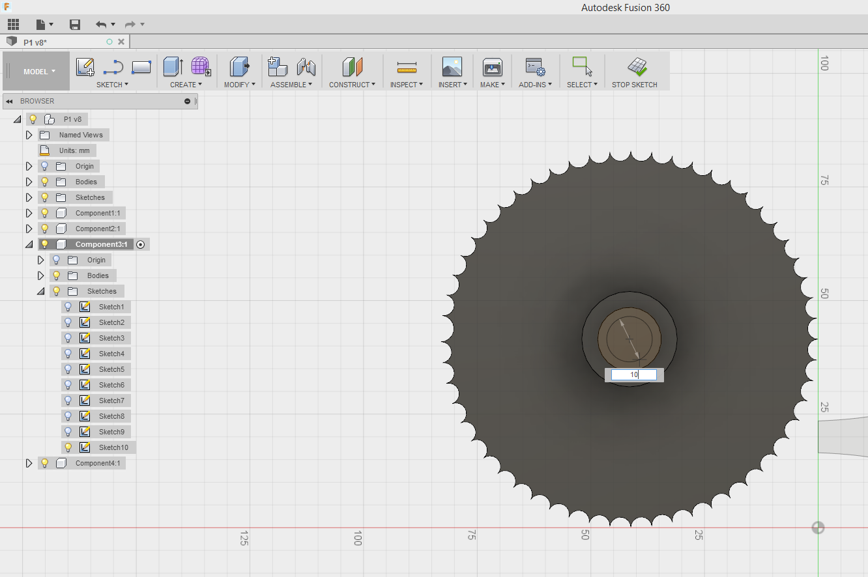Select the Insert image icon

point(452,66)
